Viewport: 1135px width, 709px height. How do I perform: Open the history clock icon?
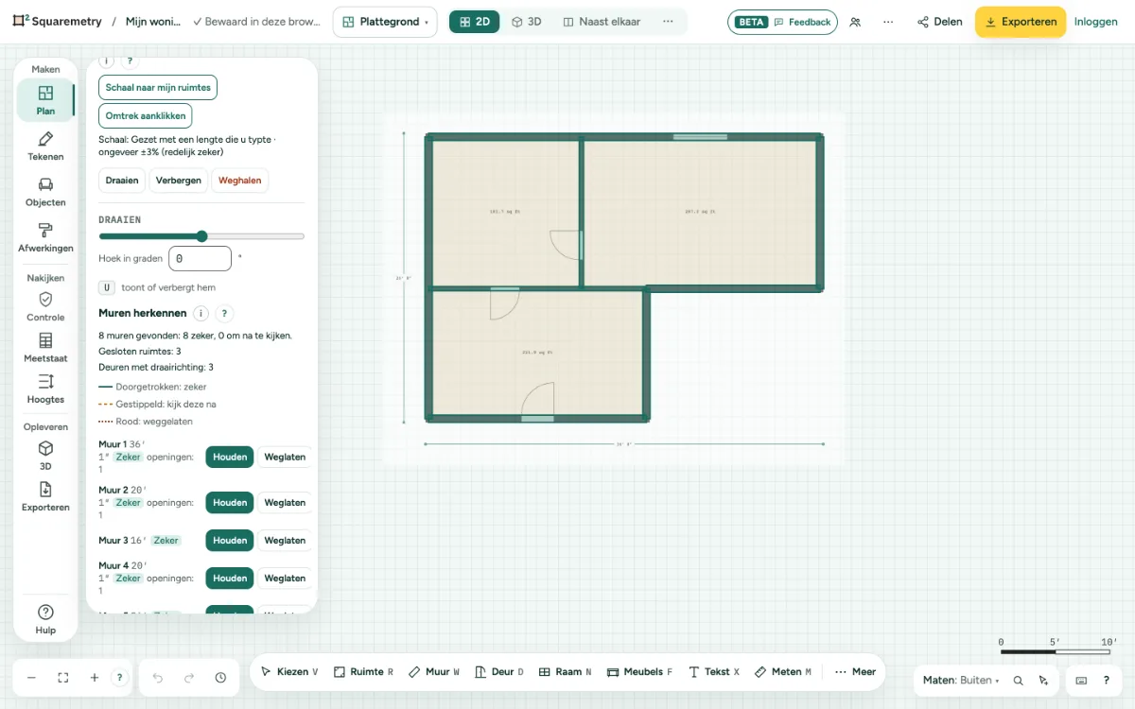(x=220, y=678)
